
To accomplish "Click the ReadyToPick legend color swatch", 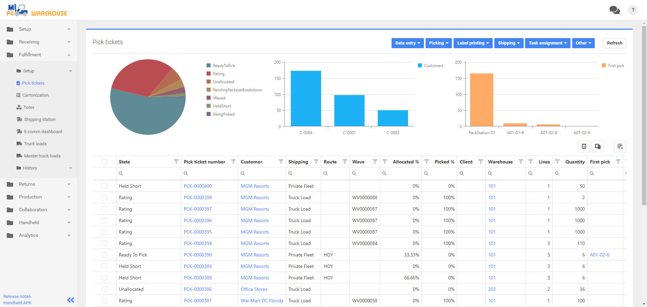I will pos(209,66).
